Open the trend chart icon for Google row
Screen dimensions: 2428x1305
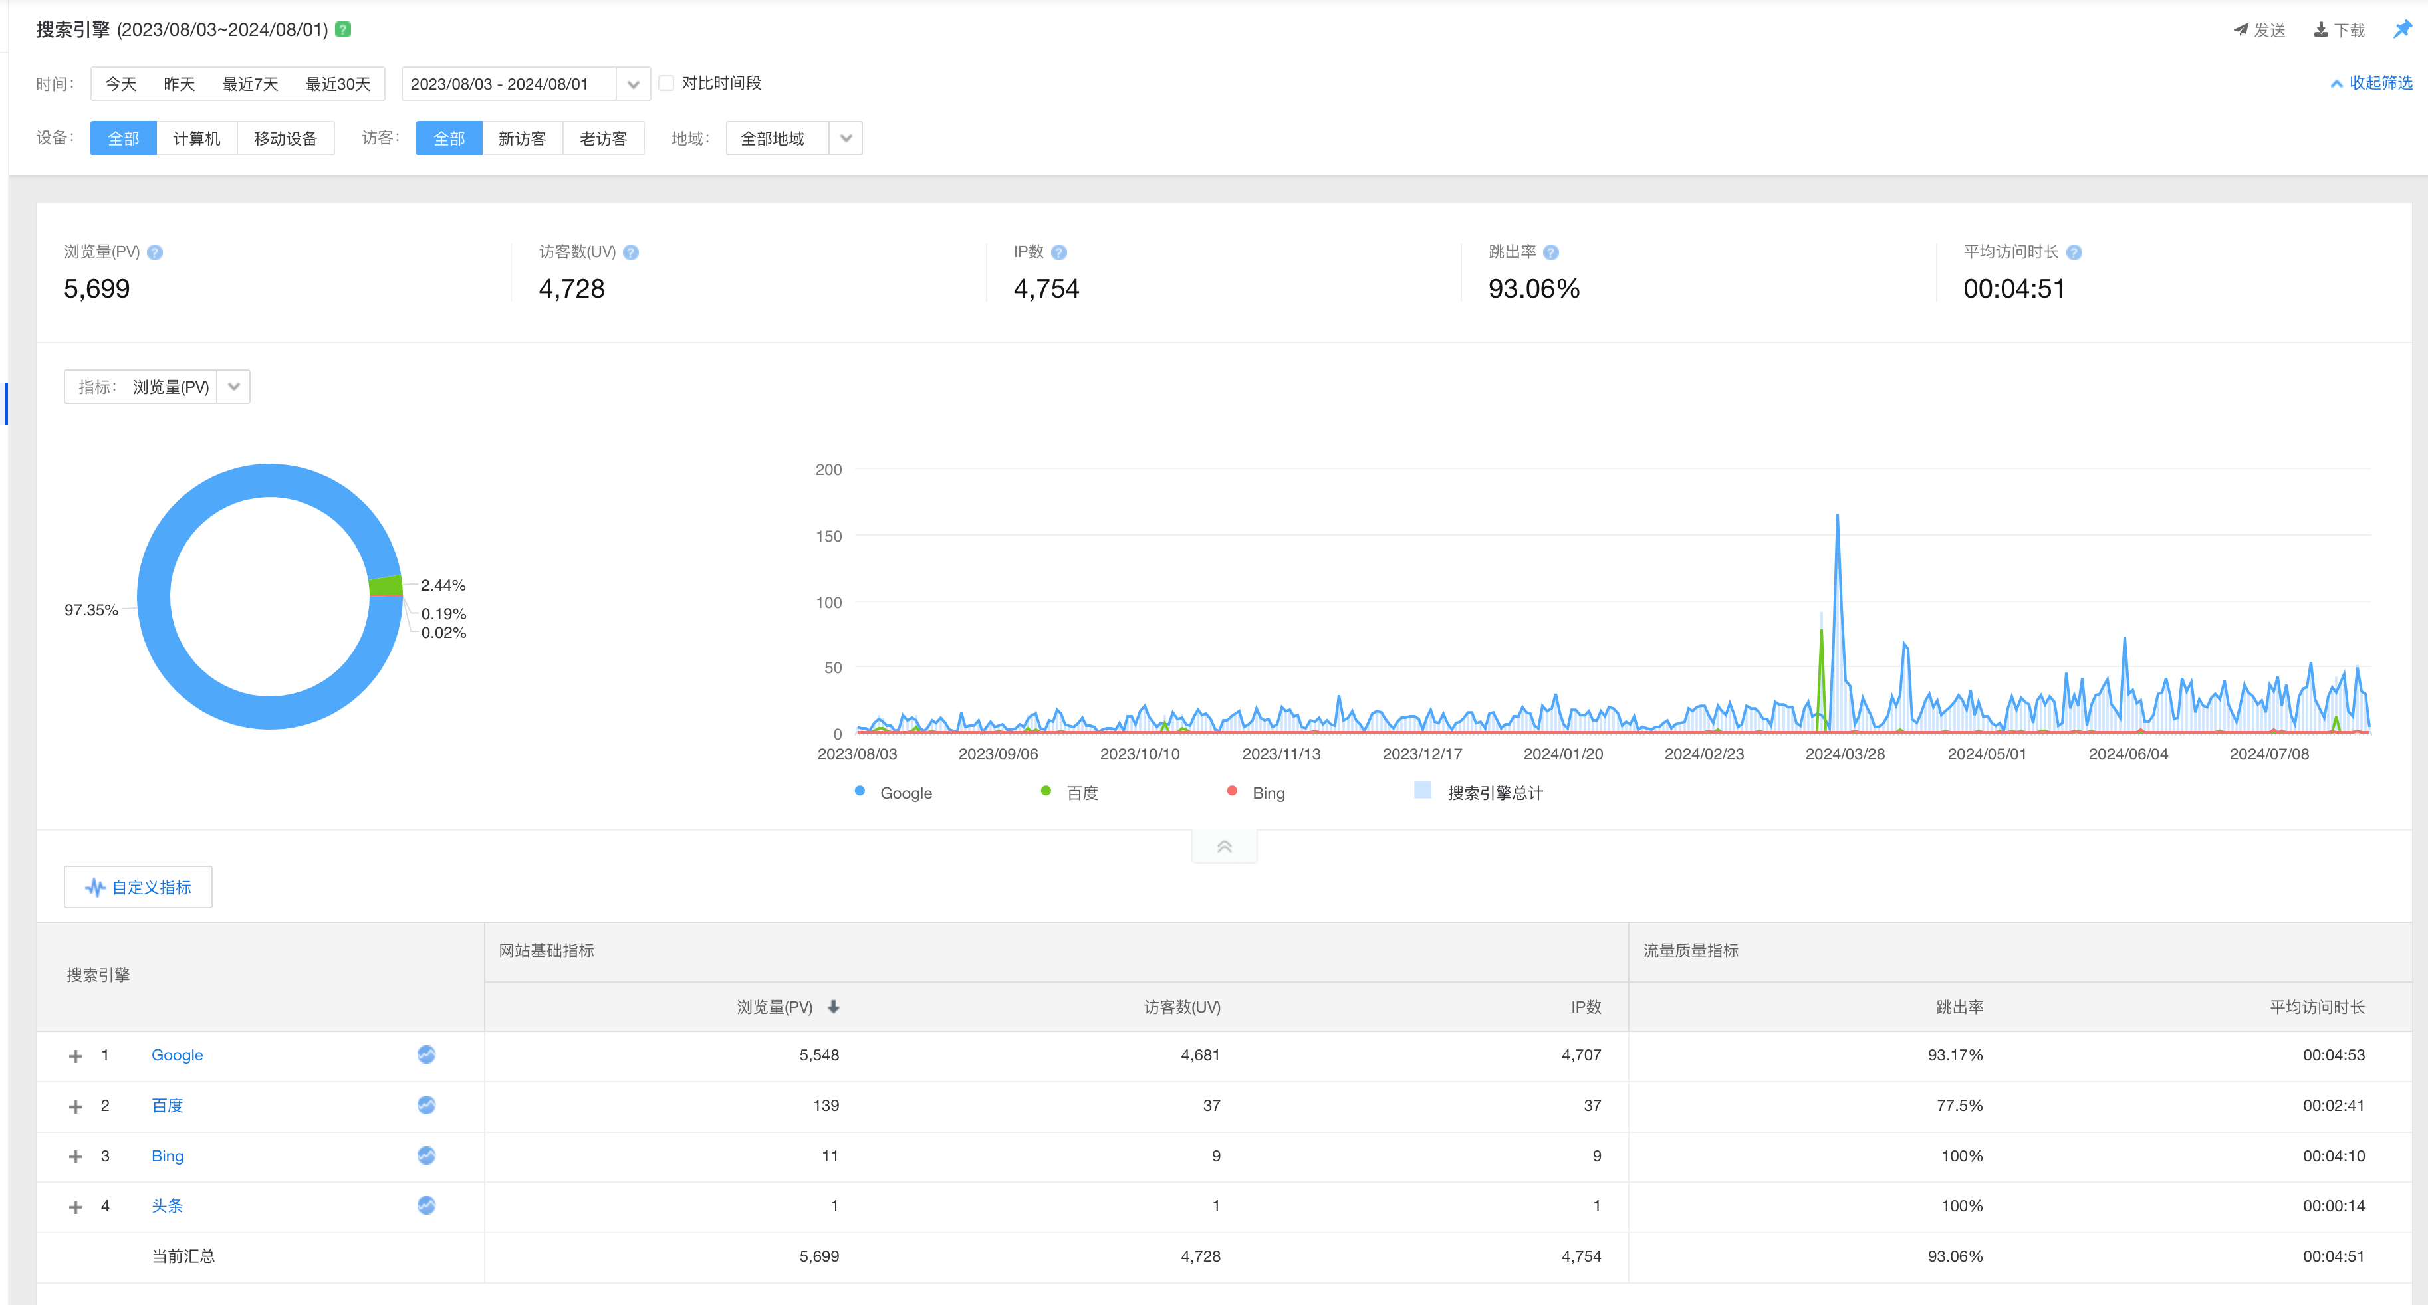[426, 1054]
